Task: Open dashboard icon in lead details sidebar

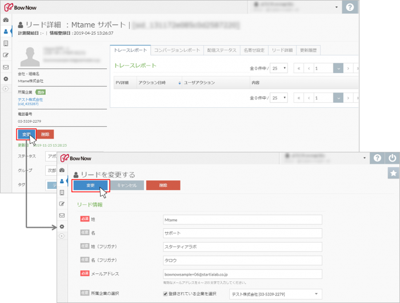Action: (6, 19)
